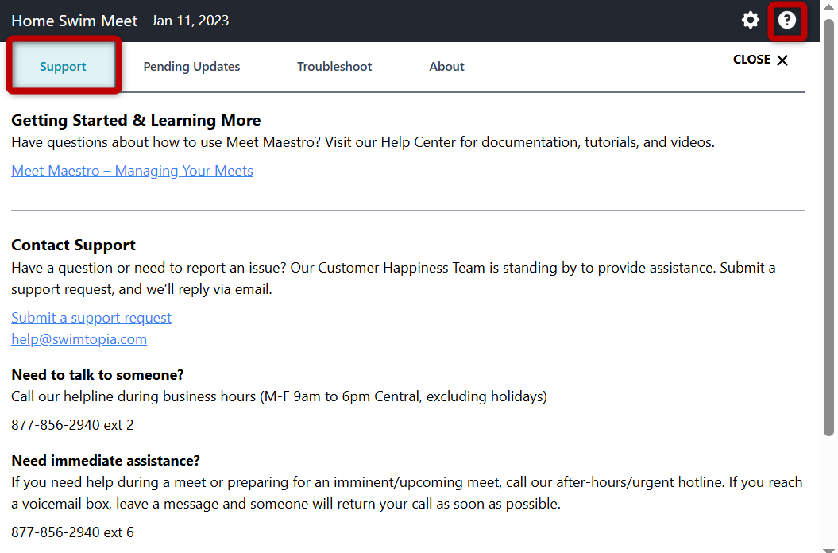Screen dimensions: 838x553
Task: Click the Need immediate assistance? heading
Action: [106, 461]
